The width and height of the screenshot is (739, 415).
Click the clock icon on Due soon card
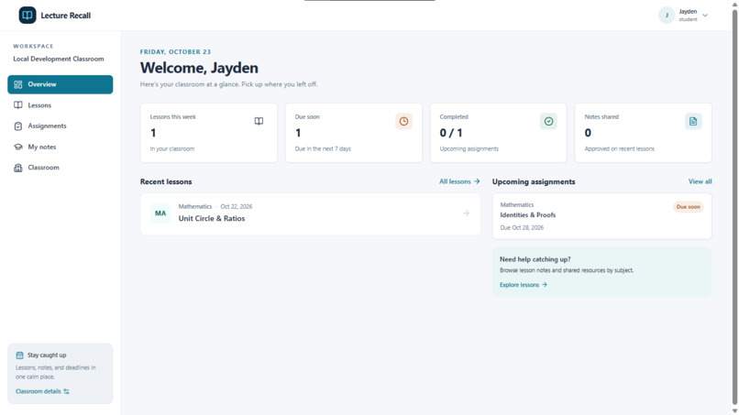tap(403, 121)
